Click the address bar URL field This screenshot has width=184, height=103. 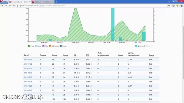click(91, 6)
